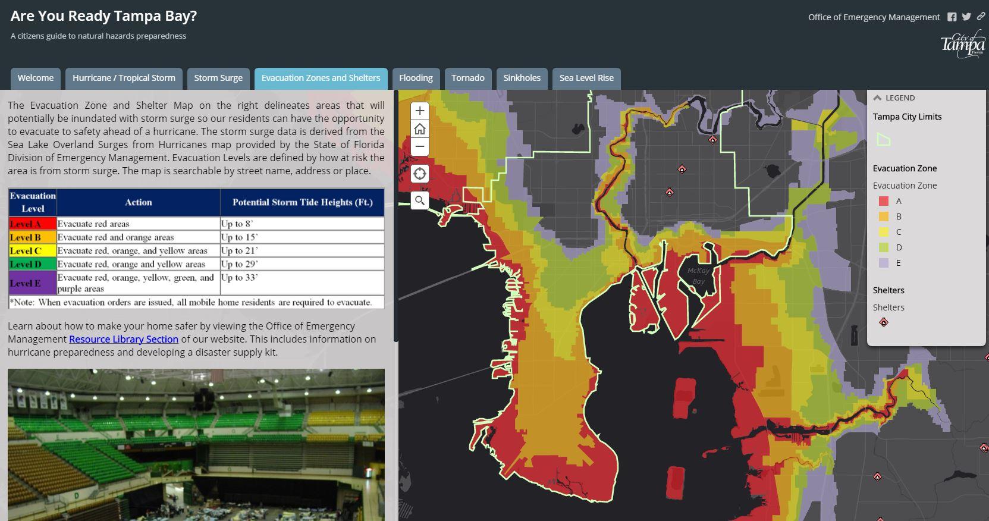Viewport: 989px width, 521px height.
Task: Click the map home extent button
Action: pyautogui.click(x=420, y=129)
